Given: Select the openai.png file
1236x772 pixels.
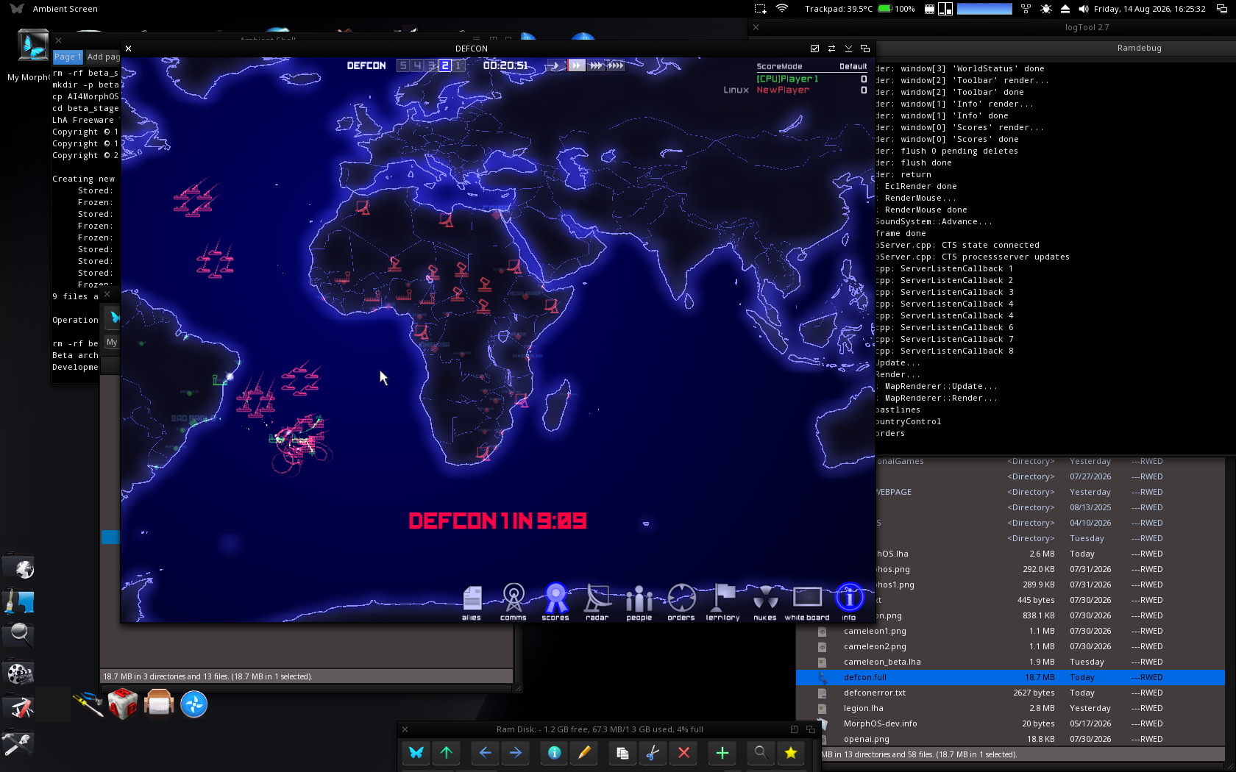Looking at the screenshot, I should (1010, 739).
